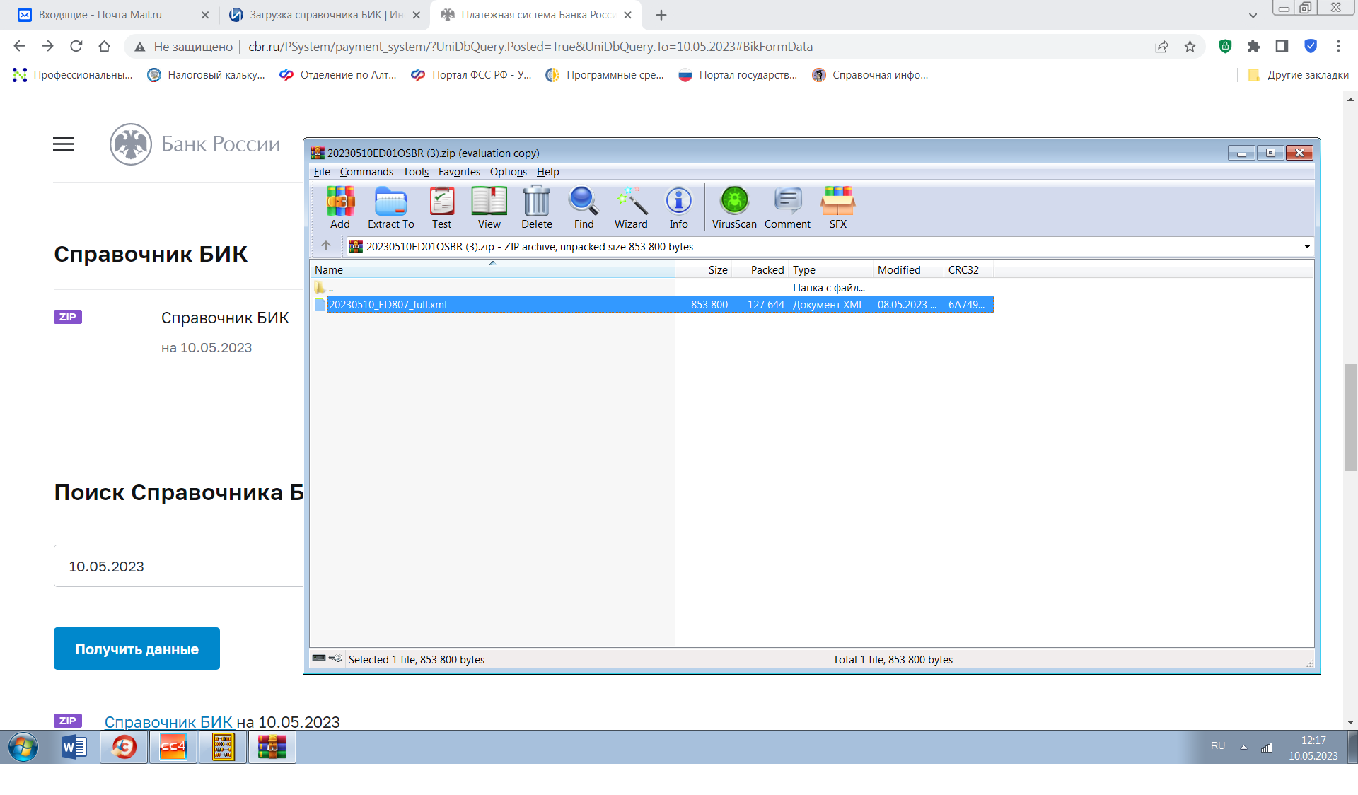Sort by Type column header
Screen dimensions: 1358x795
click(x=830, y=269)
